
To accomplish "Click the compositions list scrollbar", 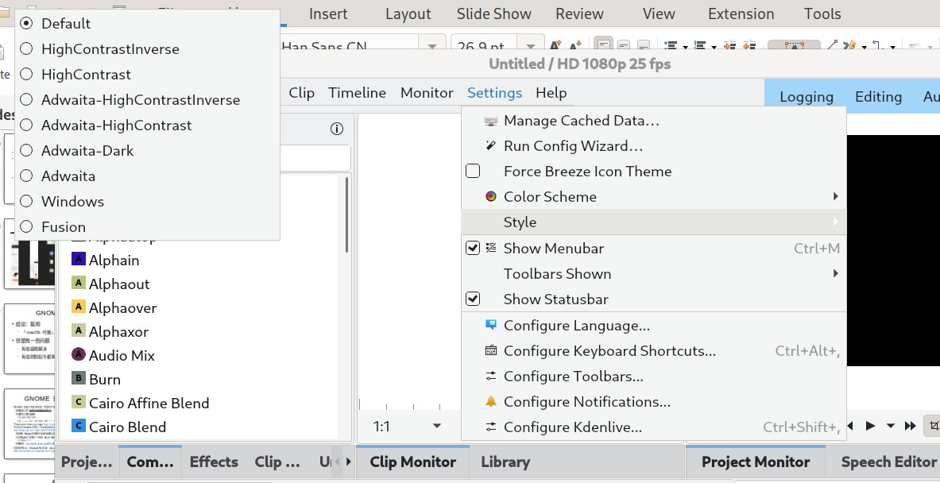I will (x=346, y=214).
